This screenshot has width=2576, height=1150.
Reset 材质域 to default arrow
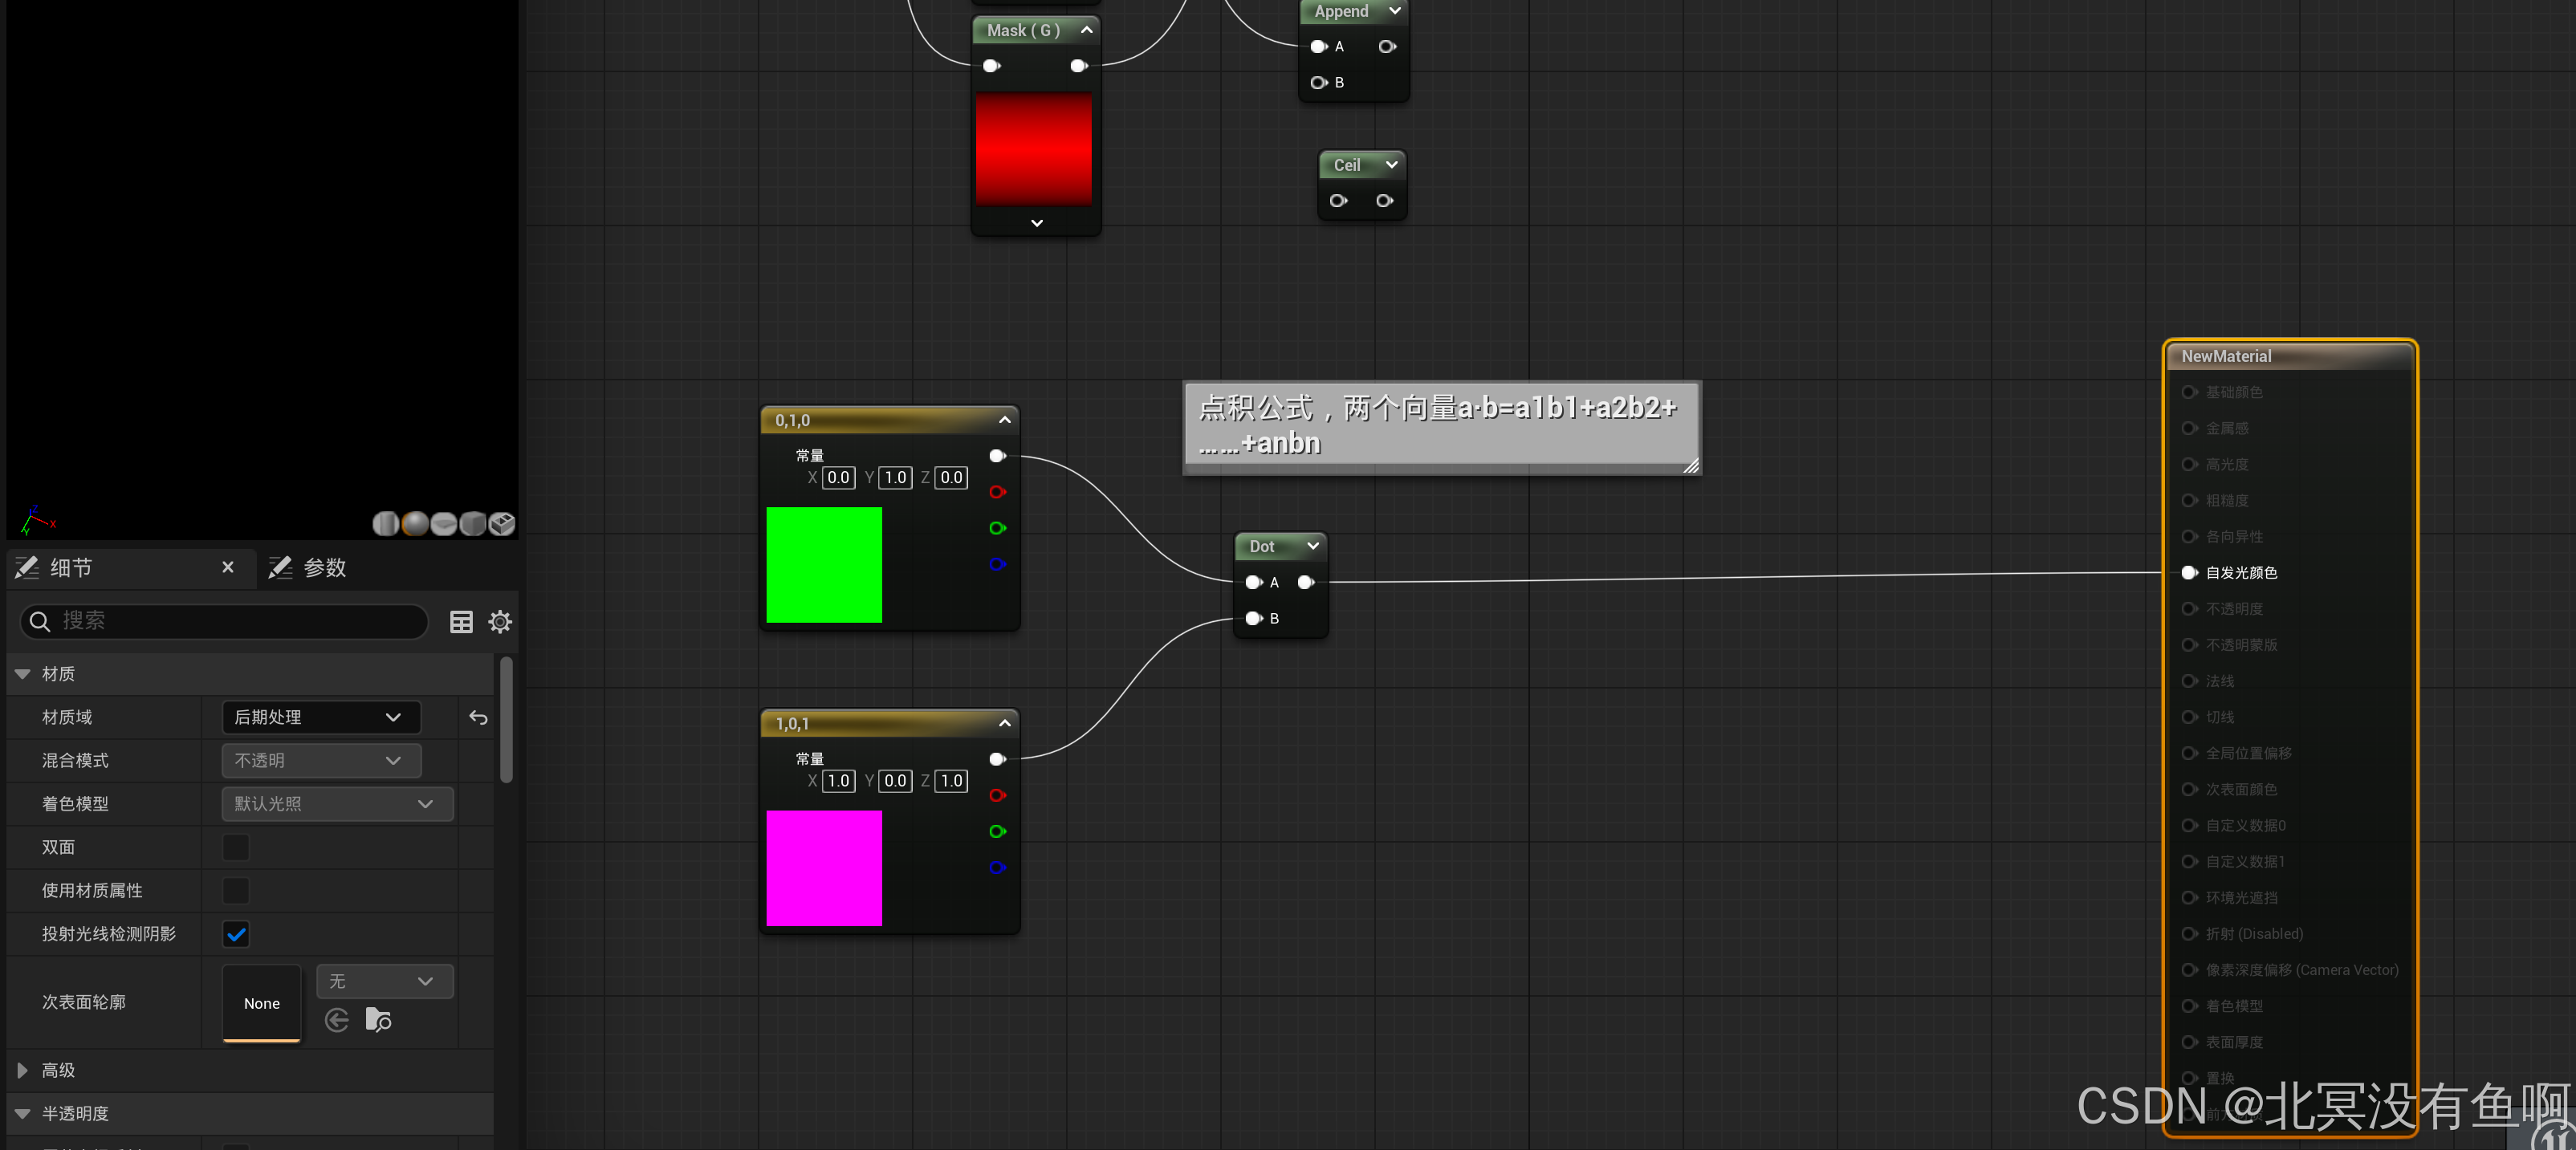click(478, 717)
